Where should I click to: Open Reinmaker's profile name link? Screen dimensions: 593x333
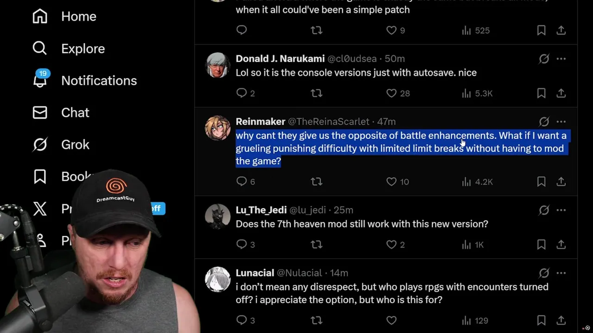260,122
